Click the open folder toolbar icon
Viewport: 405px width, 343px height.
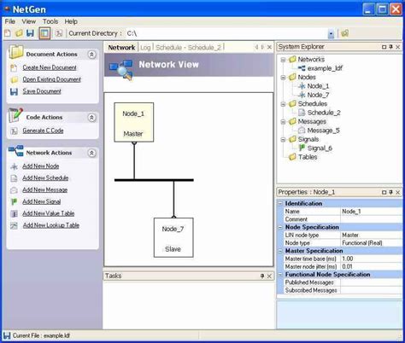pyautogui.click(x=19, y=33)
